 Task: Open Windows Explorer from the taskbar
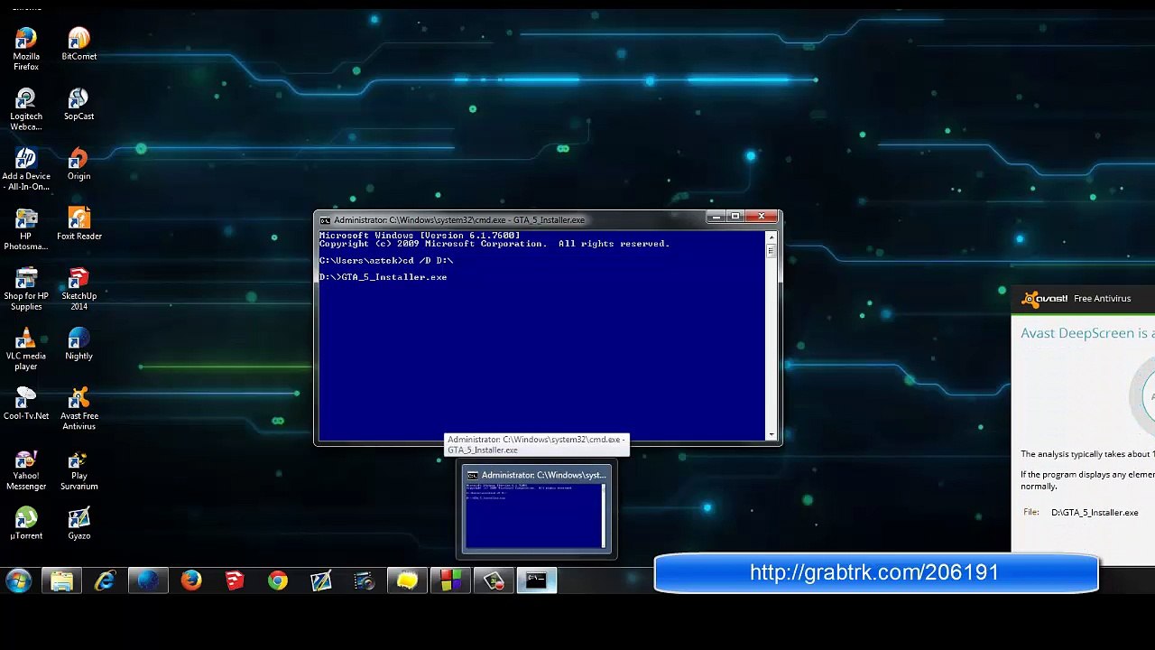coord(61,580)
